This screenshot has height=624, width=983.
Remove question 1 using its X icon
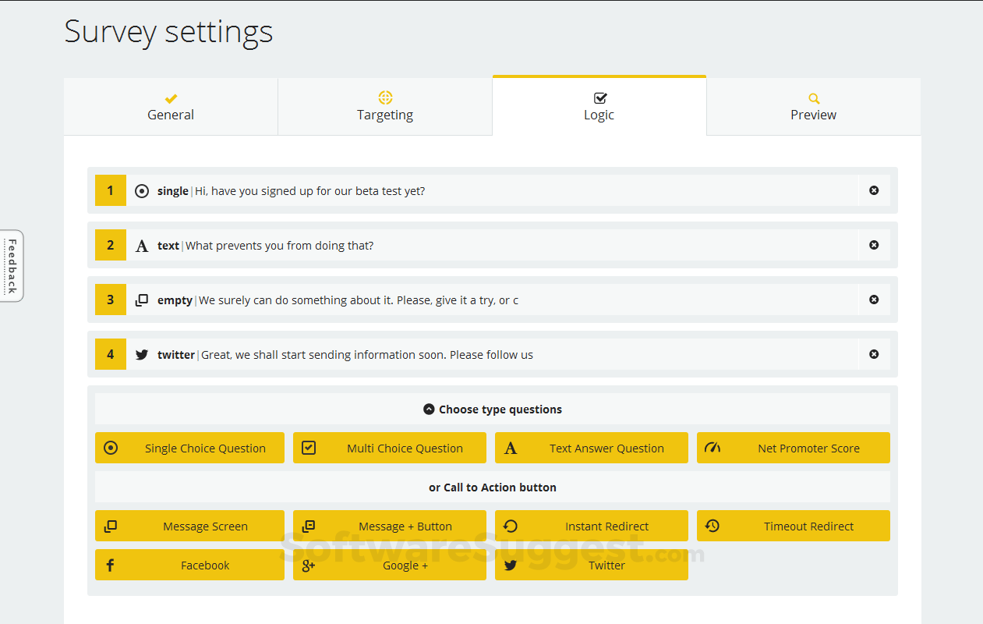874,190
